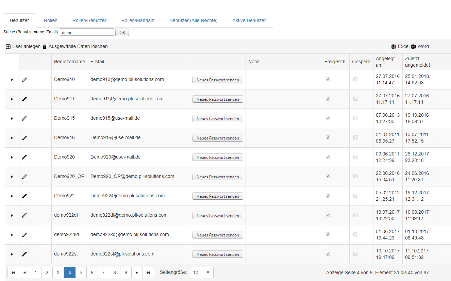
Task: Go to next page of results
Action: point(137,272)
